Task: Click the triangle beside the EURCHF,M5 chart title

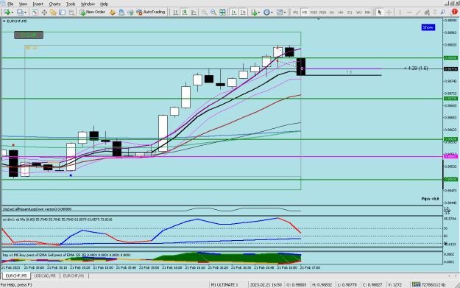Action: [4, 21]
